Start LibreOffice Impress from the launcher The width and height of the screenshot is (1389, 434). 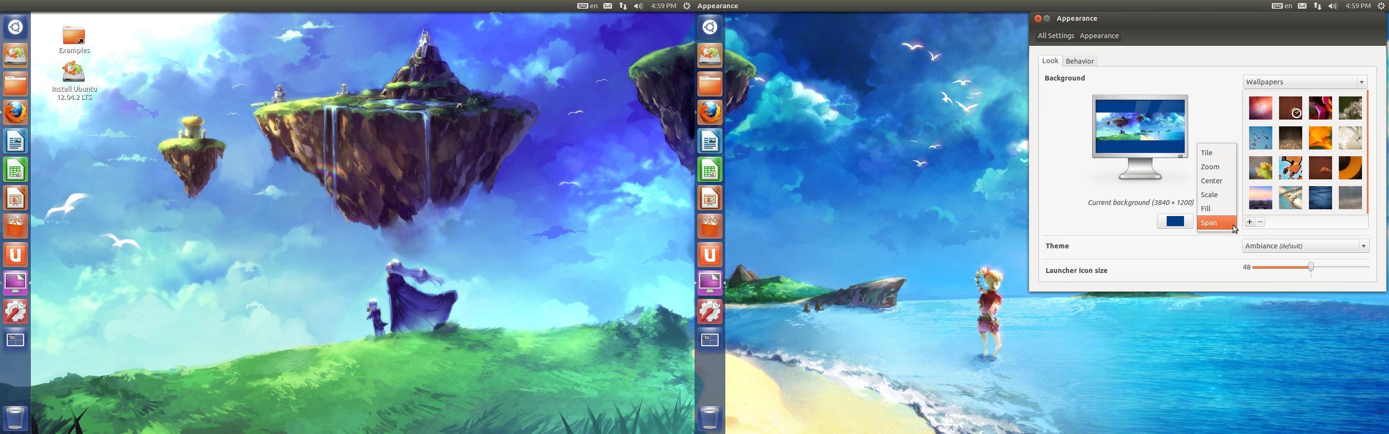click(x=15, y=198)
